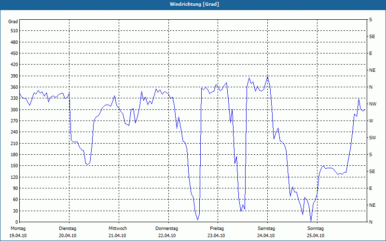
Task: Select the '60' y-axis tick label
Action: 16,200
